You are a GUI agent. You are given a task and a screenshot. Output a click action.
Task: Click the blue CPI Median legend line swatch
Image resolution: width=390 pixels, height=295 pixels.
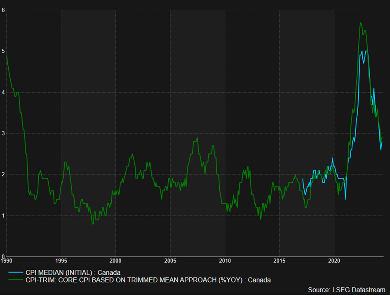click(16, 272)
